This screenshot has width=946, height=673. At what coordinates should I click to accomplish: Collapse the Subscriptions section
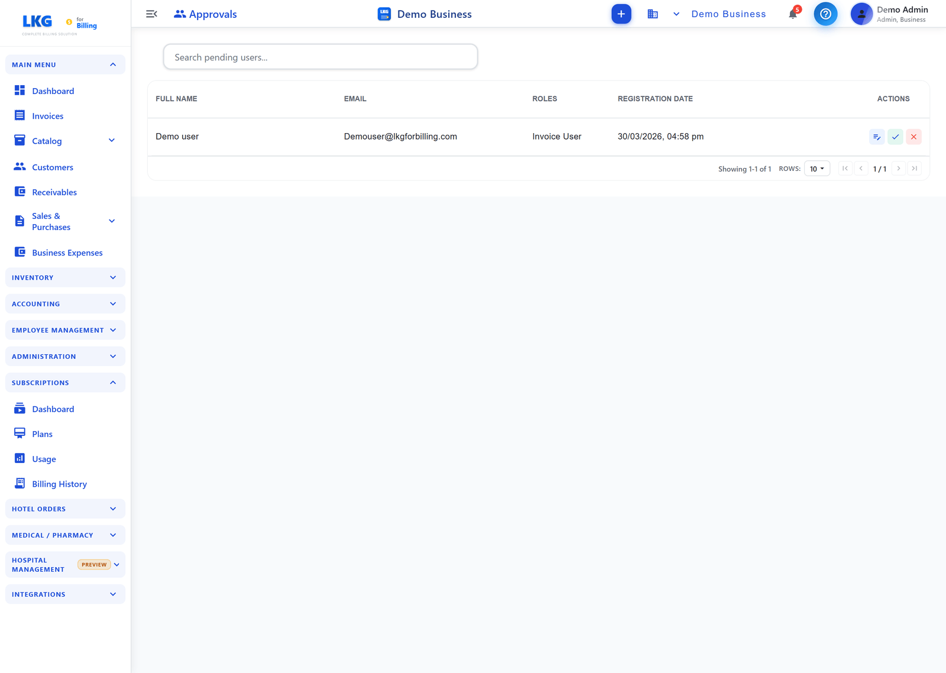coord(65,383)
